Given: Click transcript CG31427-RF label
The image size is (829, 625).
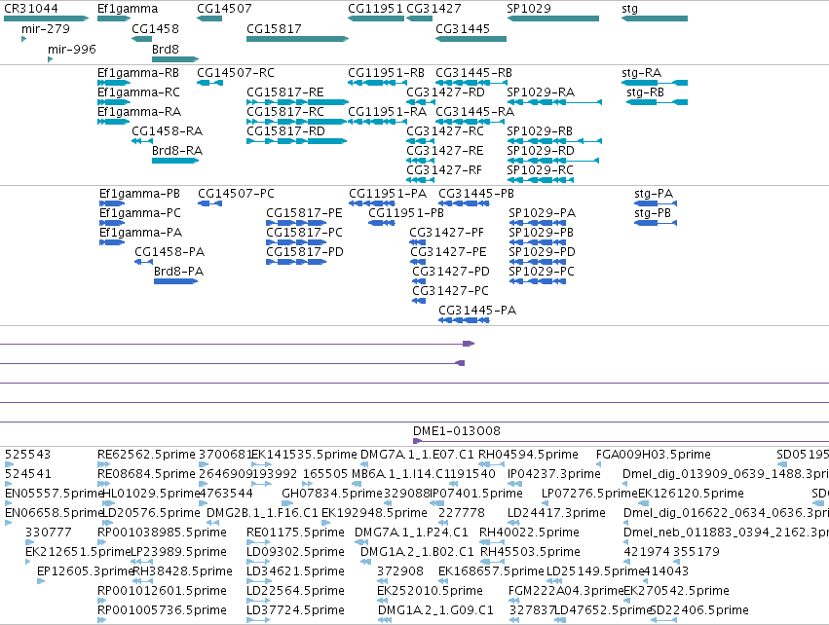Looking at the screenshot, I should click(444, 170).
